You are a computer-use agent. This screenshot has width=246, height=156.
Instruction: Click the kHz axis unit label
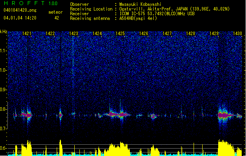point(4,32)
